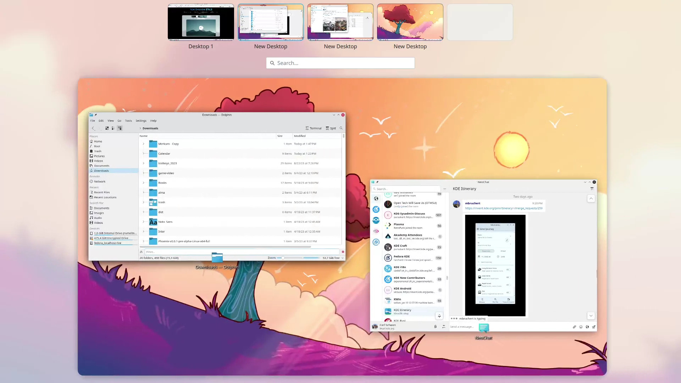The image size is (681, 383).
Task: Open Images under Search For in Dolphin
Action: tap(113, 213)
